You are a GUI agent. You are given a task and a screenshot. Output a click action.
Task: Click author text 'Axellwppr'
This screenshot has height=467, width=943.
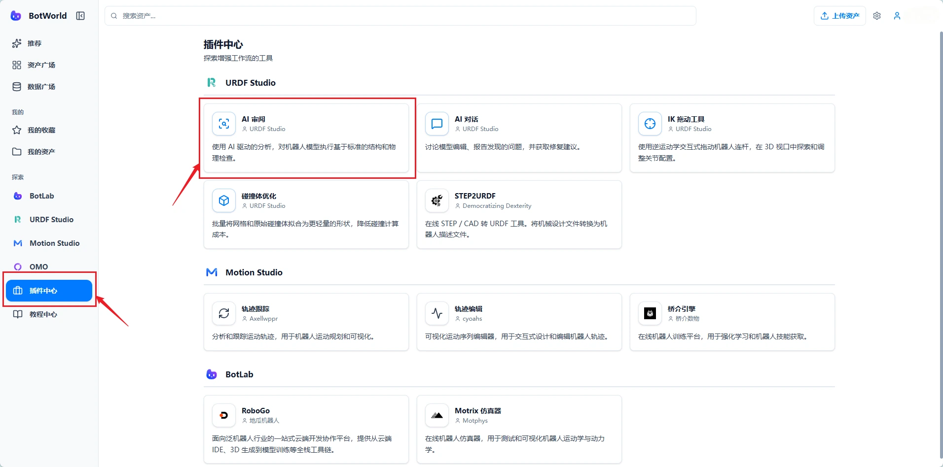pos(263,319)
